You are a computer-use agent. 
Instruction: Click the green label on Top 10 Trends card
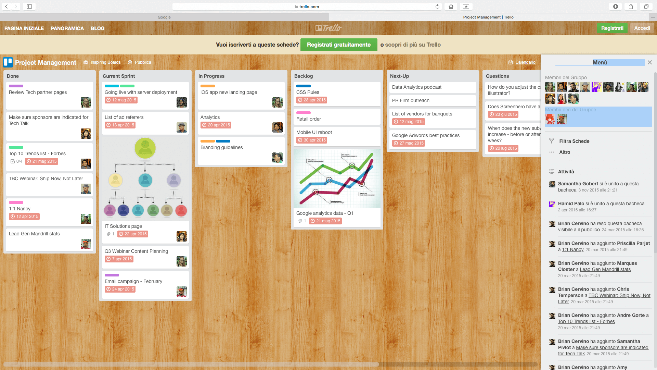[16, 147]
